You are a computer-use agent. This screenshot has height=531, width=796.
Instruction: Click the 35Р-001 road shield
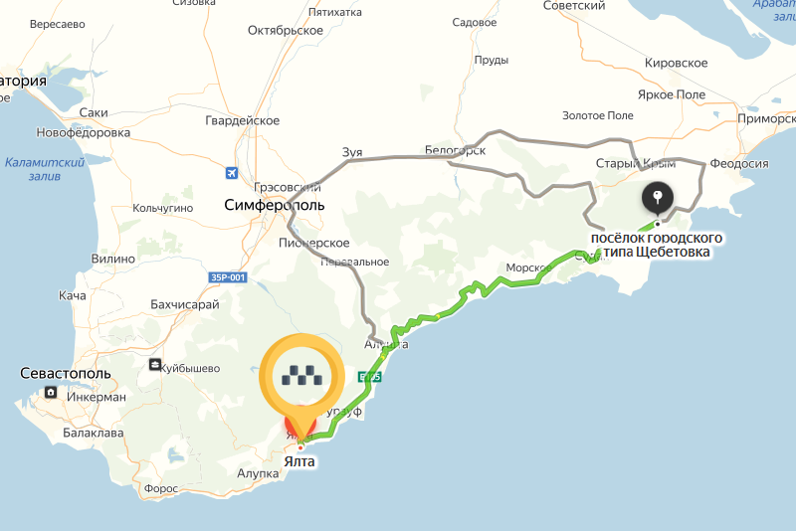click(x=228, y=277)
